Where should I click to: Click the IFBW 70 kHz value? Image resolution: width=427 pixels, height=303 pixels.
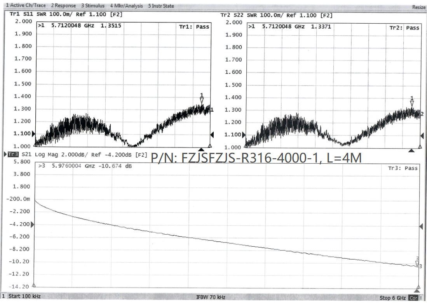[211, 297]
